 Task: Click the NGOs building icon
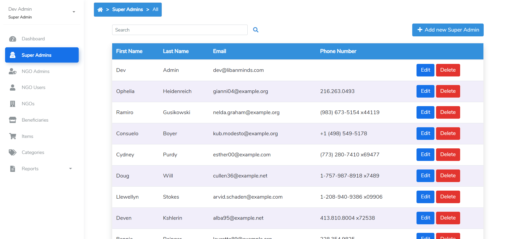tap(13, 104)
